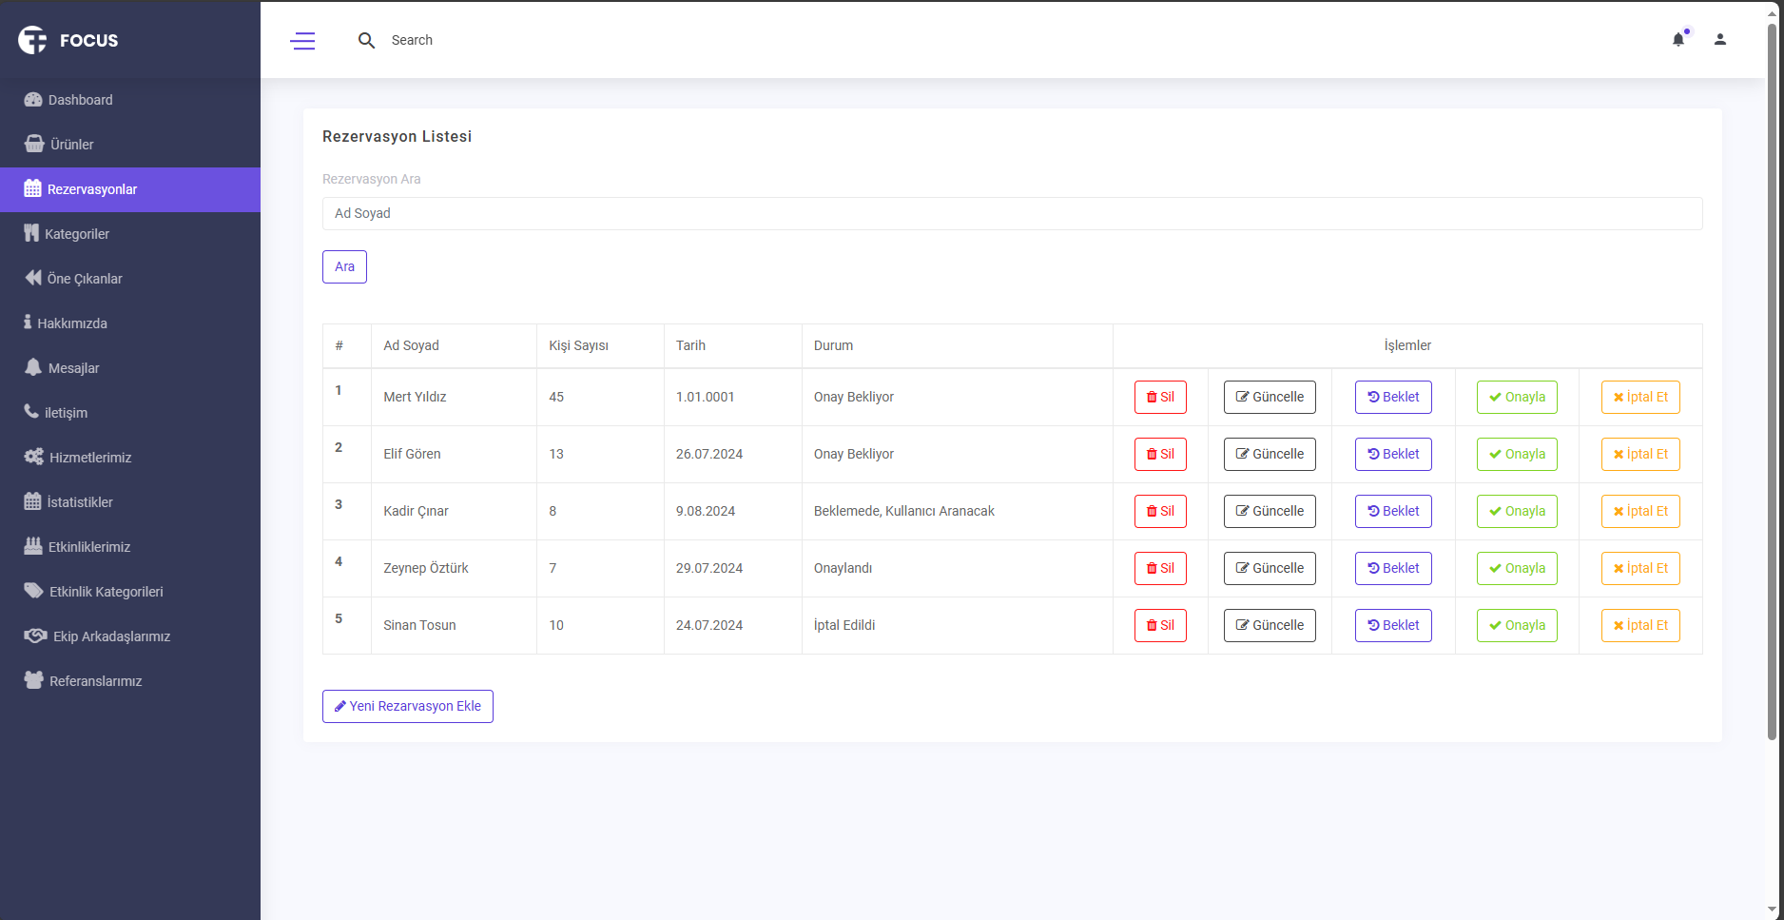
Task: Click the page vertical scrollbar
Action: coord(1772,381)
